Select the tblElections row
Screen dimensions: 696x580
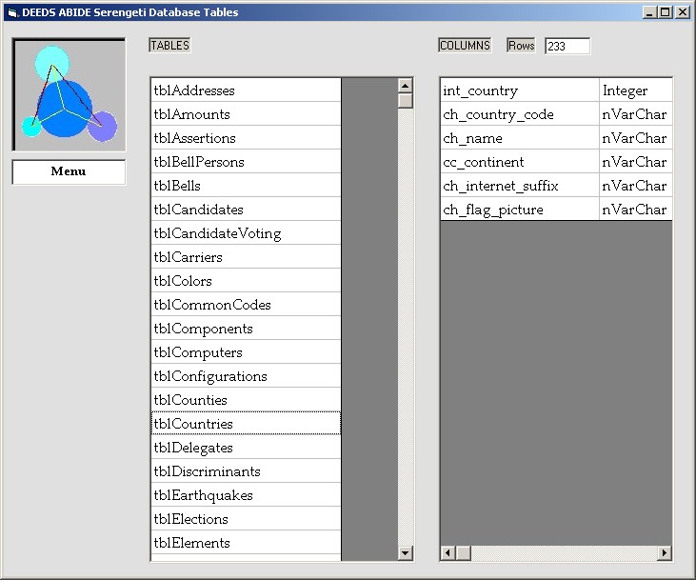click(246, 519)
